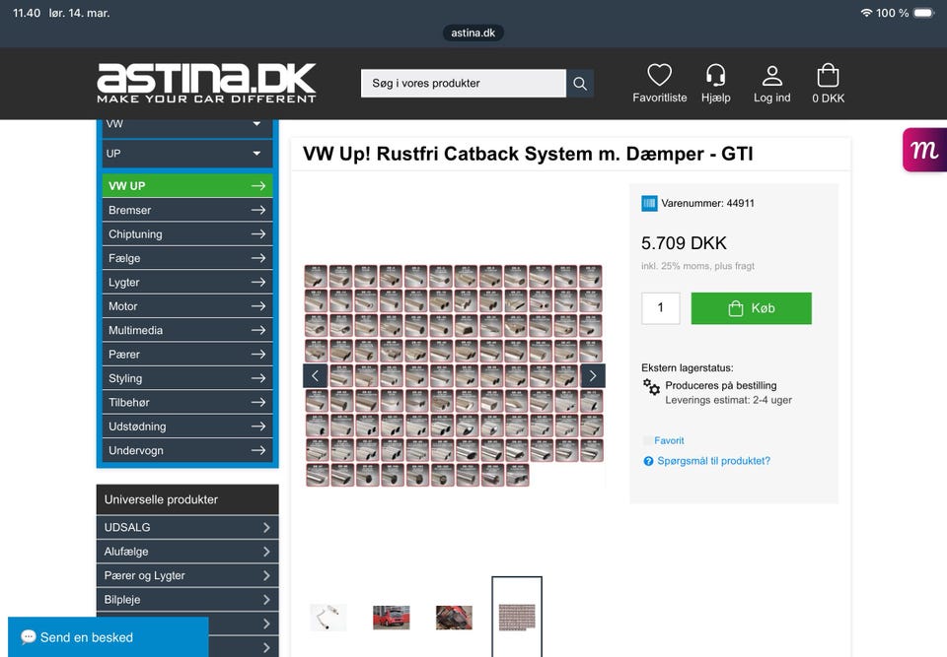Expand the Alufælge category chevron
The width and height of the screenshot is (947, 657).
coord(266,552)
